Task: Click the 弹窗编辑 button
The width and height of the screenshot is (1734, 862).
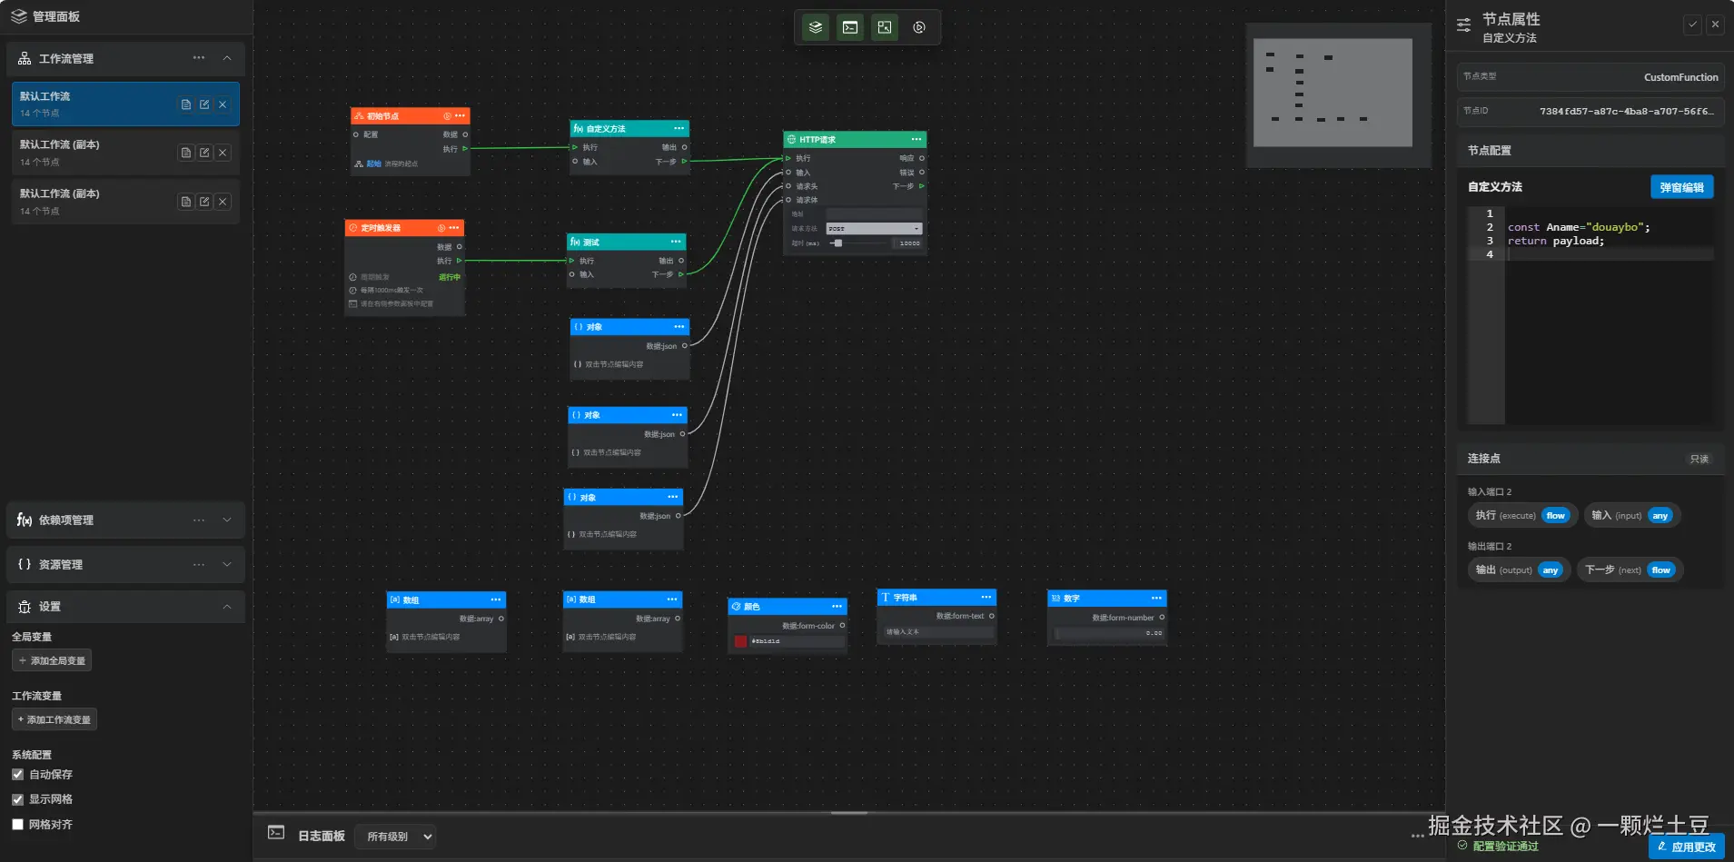Action: point(1681,187)
